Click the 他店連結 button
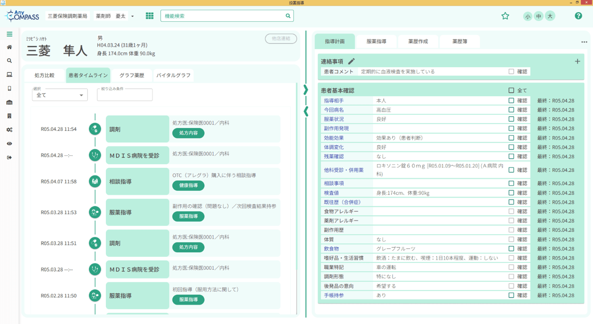The height and width of the screenshot is (324, 593). coord(281,39)
